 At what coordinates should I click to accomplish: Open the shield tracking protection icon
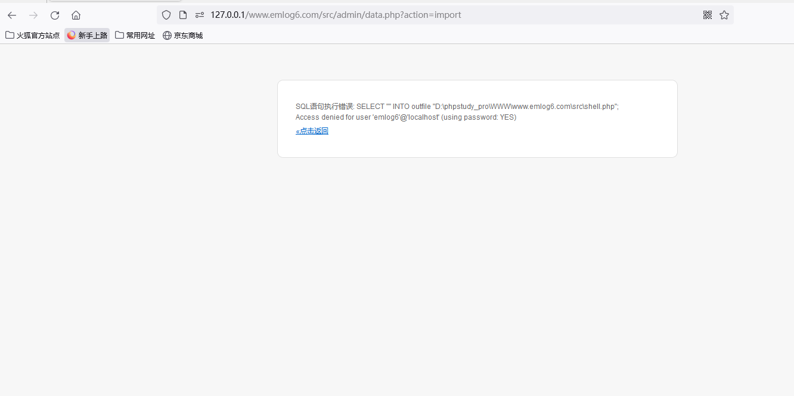tap(166, 15)
